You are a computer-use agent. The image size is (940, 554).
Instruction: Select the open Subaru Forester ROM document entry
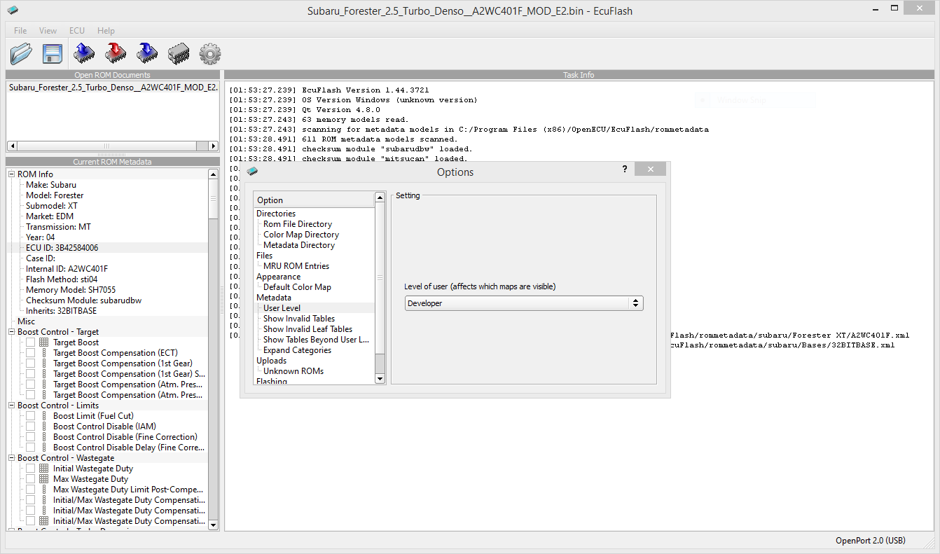click(113, 88)
